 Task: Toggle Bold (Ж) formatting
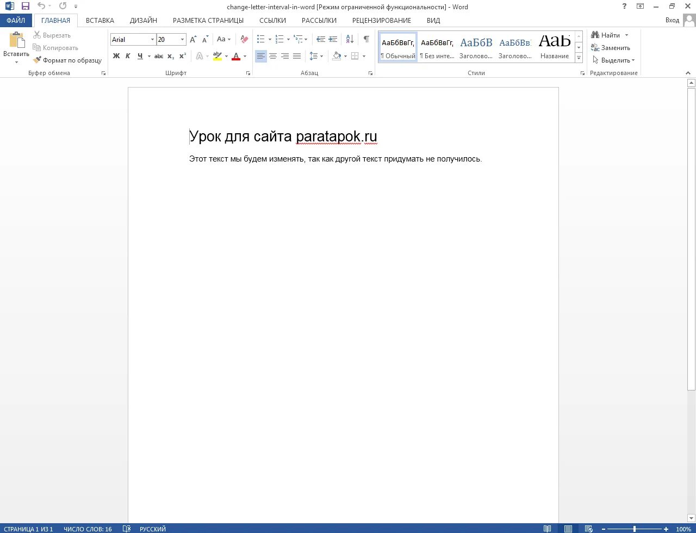[116, 56]
